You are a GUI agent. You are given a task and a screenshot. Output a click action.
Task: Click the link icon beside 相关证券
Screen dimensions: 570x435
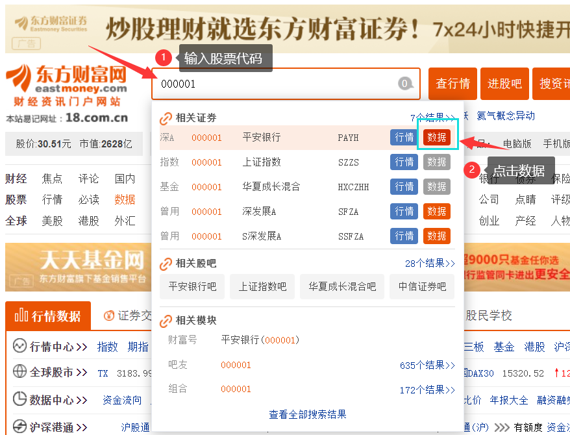click(166, 118)
